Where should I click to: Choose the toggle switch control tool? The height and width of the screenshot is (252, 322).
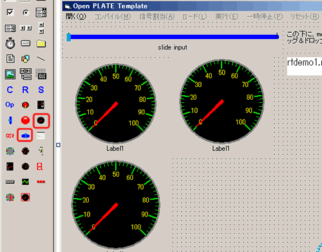41,151
